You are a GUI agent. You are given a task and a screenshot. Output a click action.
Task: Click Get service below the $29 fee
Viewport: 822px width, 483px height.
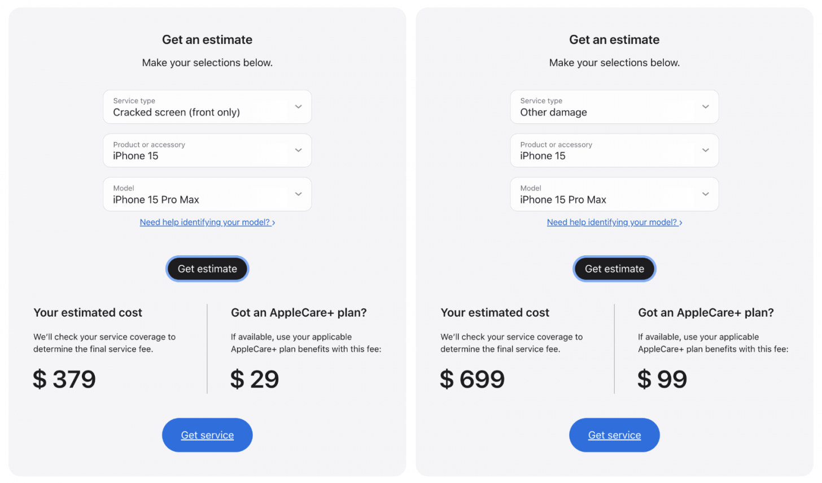click(x=207, y=435)
